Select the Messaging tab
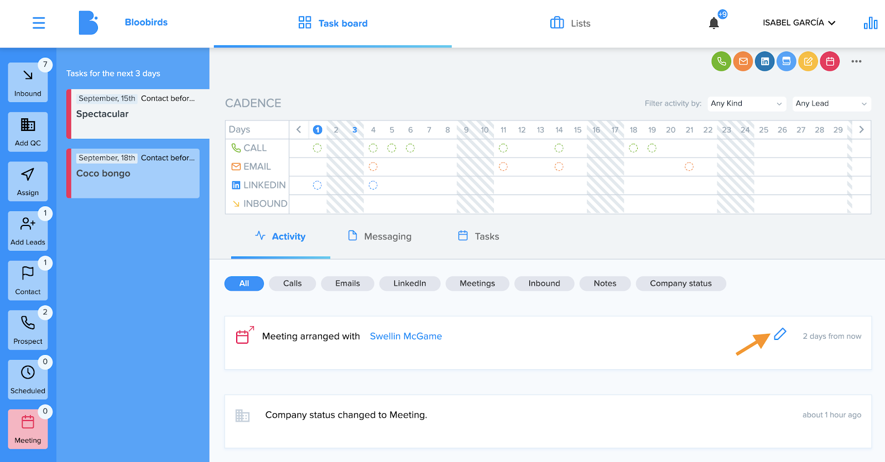885x462 pixels. point(379,237)
